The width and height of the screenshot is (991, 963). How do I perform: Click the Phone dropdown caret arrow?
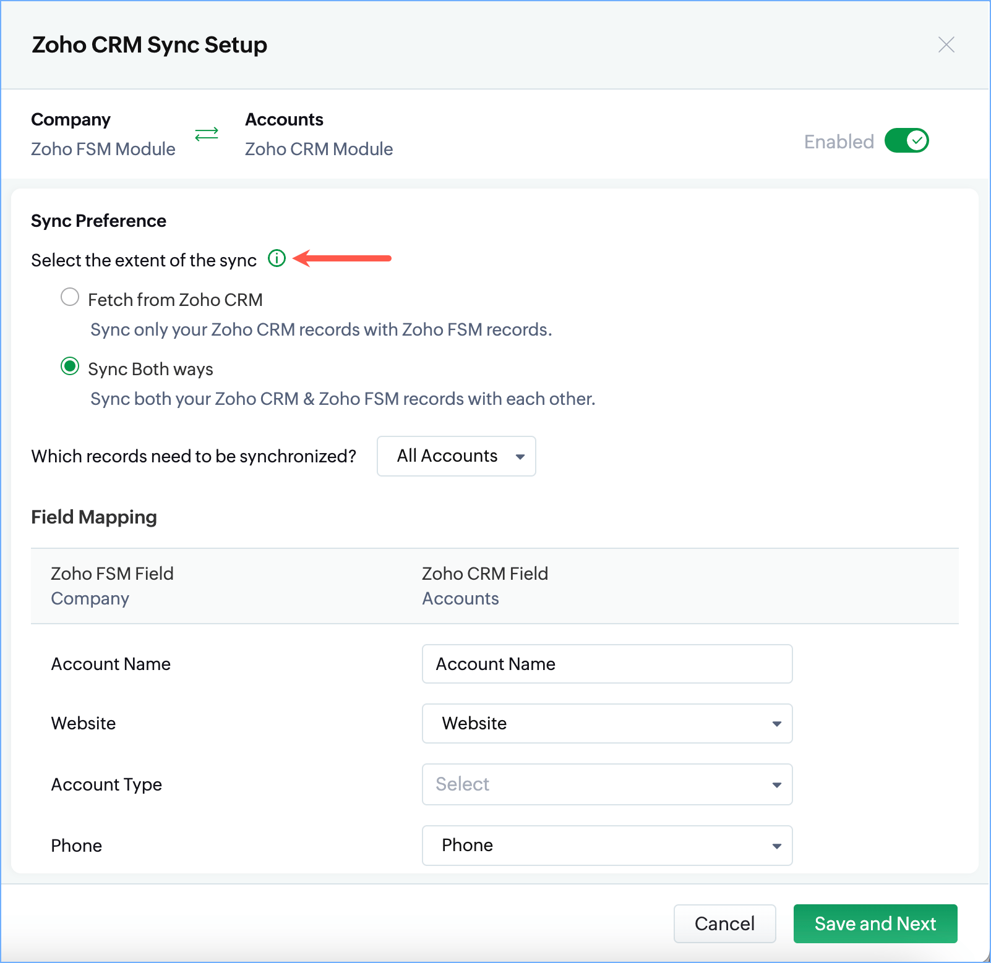tap(776, 846)
